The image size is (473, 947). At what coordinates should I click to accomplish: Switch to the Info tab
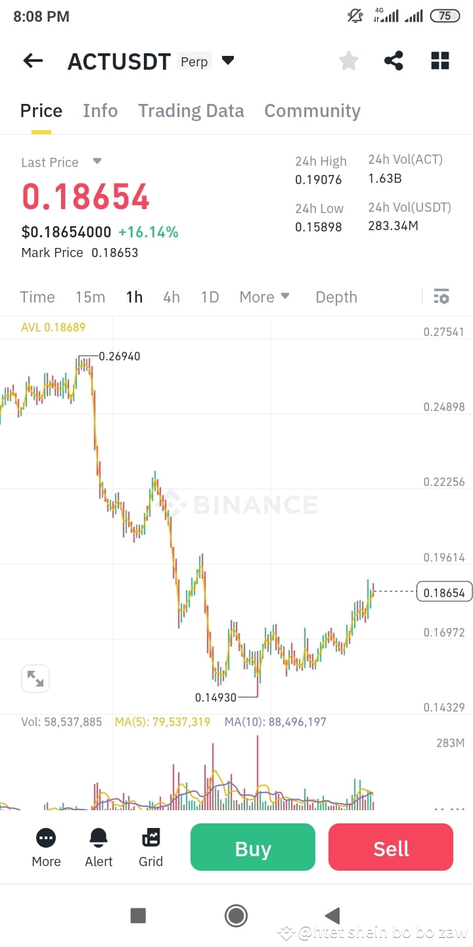pyautogui.click(x=100, y=110)
